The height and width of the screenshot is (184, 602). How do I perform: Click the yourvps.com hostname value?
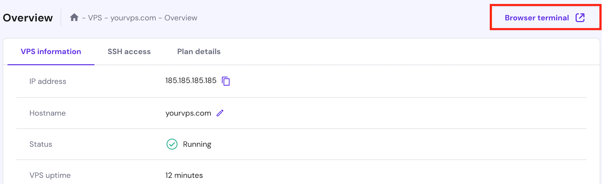pyautogui.click(x=188, y=113)
